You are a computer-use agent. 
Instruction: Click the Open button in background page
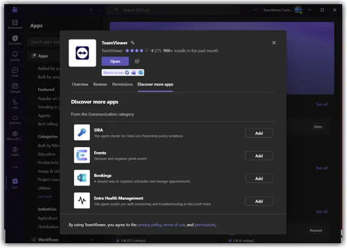pos(318,127)
